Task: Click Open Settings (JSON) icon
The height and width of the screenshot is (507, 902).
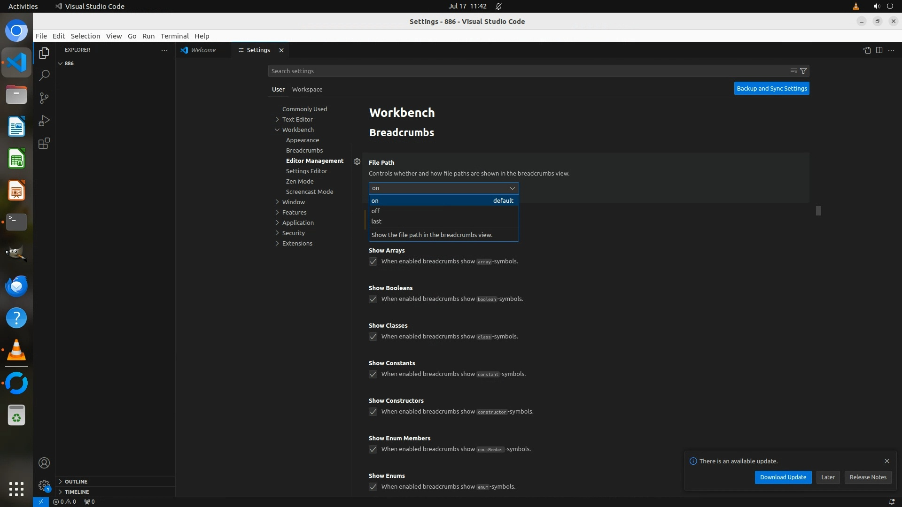Action: click(867, 50)
